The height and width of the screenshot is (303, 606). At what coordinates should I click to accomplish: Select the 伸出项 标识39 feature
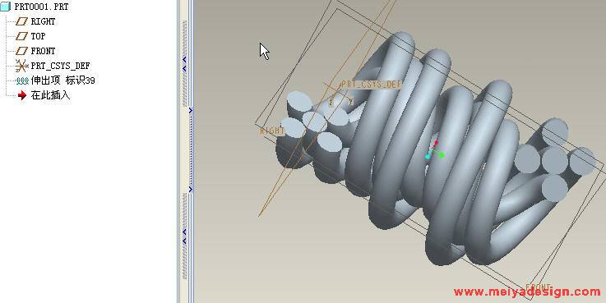(x=63, y=80)
